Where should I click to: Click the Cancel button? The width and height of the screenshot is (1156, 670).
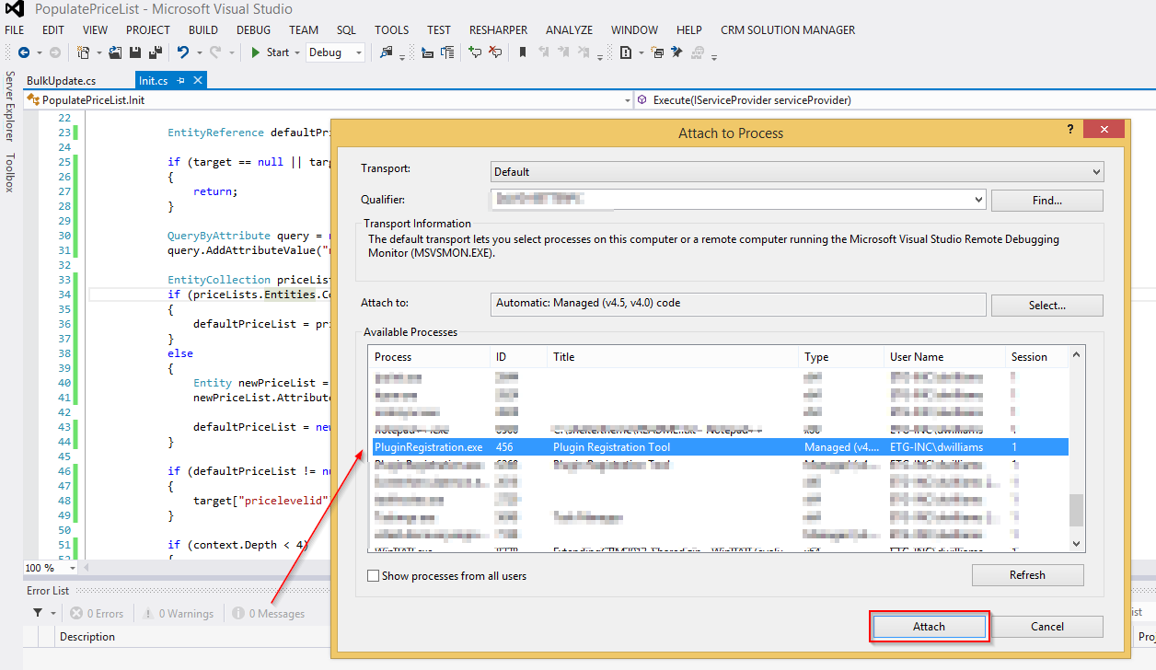pos(1047,627)
